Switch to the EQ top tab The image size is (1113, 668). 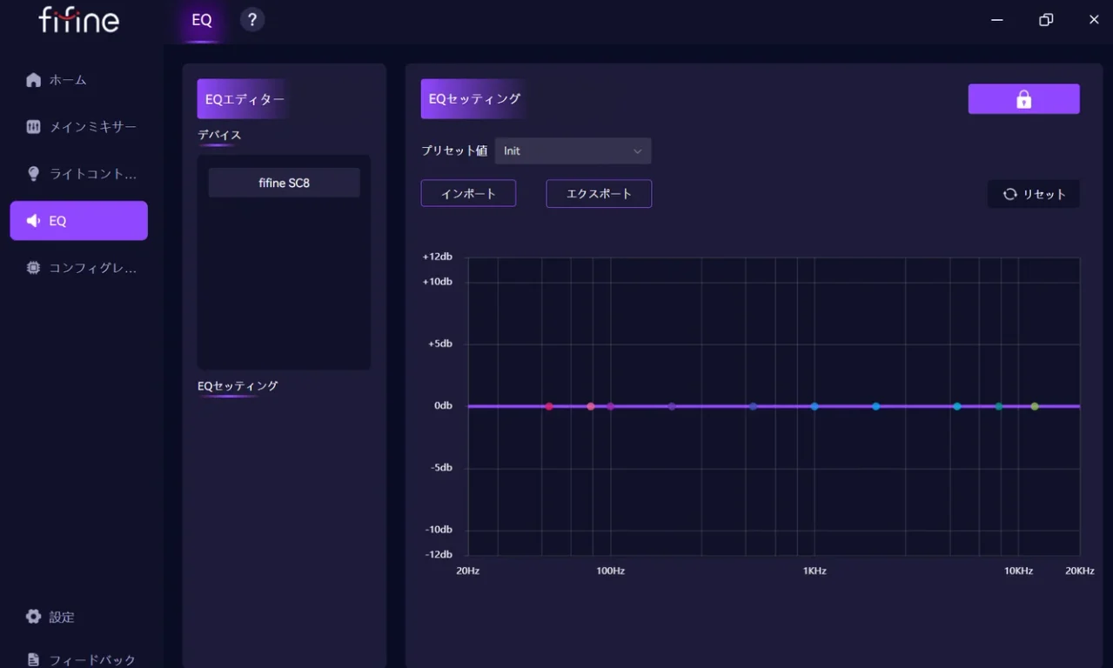(201, 21)
